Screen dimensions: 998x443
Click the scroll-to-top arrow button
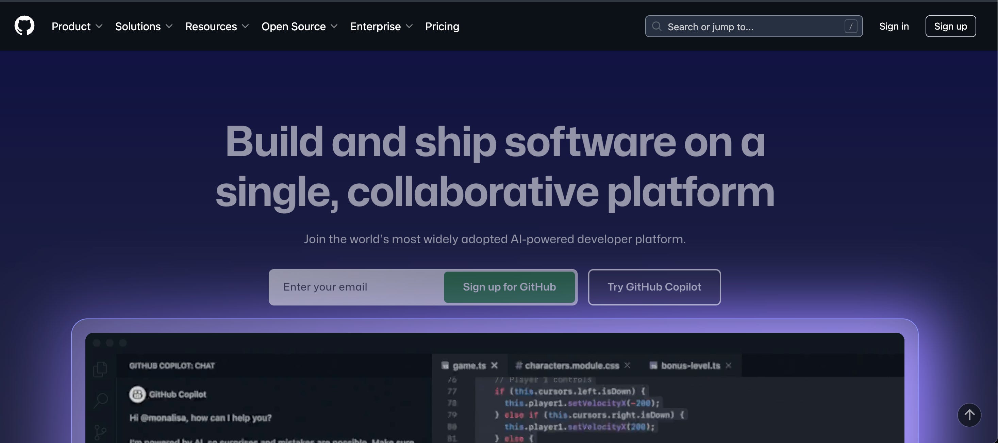(969, 415)
